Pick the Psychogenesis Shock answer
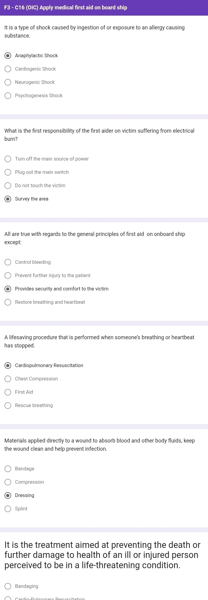This screenshot has width=208, height=600. (8, 96)
